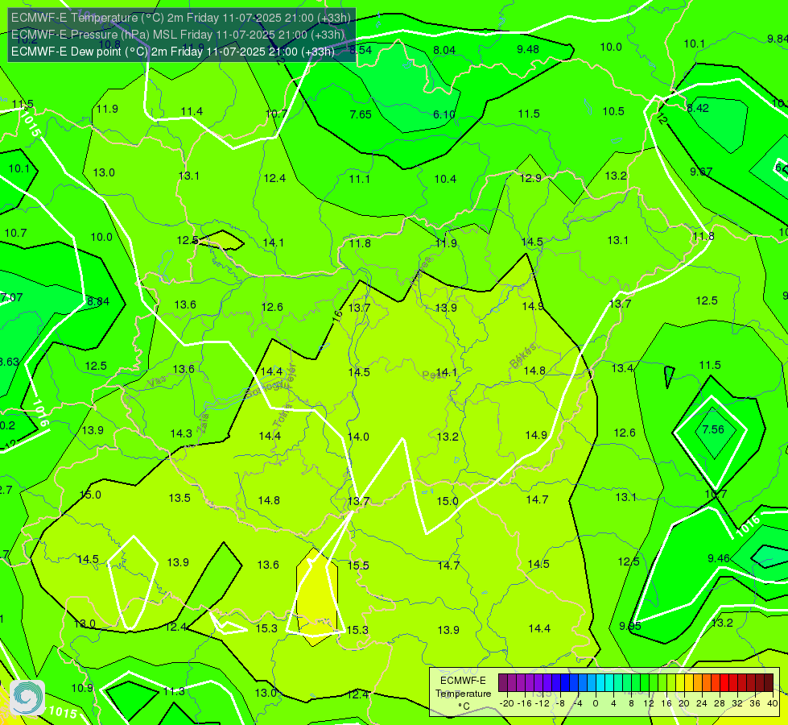
Task: Click the legend title ECMWF-E Temperature °C
Action: tap(463, 694)
